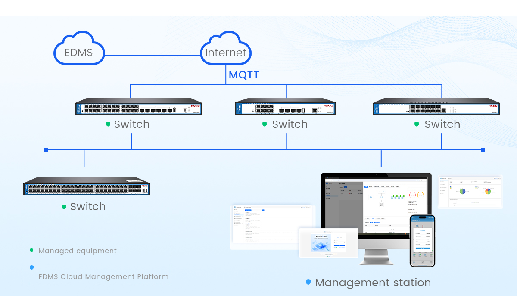Select the 24-port PoE switch device image
The image size is (517, 304).
tap(138, 106)
